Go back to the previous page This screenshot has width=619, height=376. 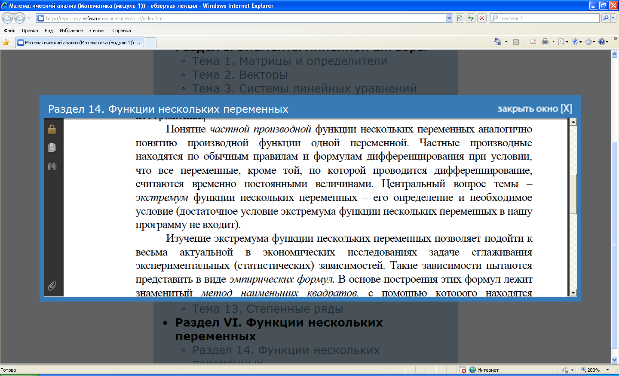point(8,18)
